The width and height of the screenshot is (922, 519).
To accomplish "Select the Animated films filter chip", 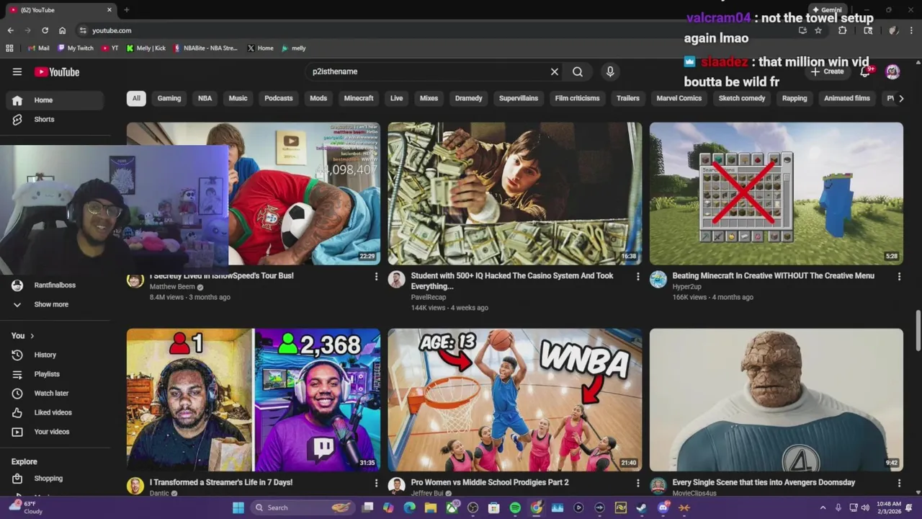I will click(x=846, y=98).
